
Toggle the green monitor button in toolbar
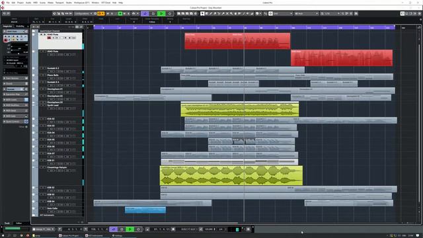(x=120, y=13)
